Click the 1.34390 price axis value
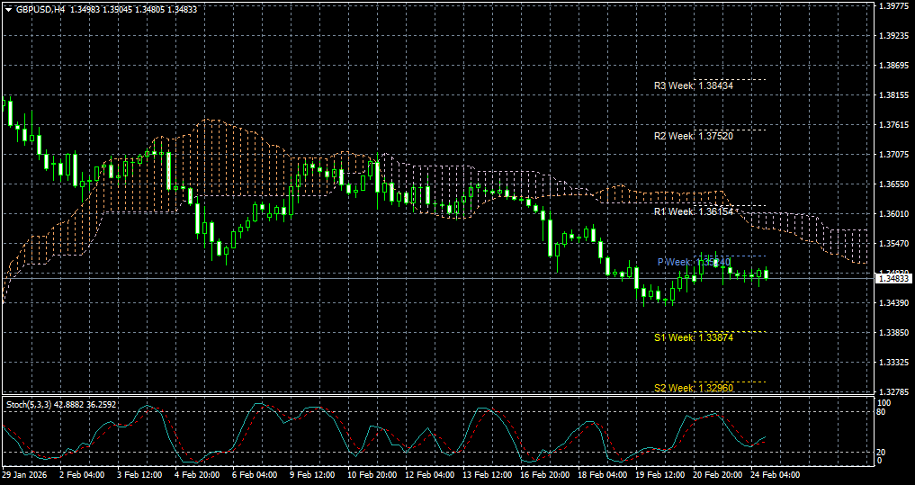This screenshot has height=485, width=915. coord(893,303)
